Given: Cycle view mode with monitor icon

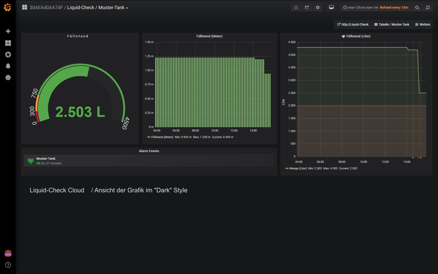Looking at the screenshot, I should click(331, 7).
